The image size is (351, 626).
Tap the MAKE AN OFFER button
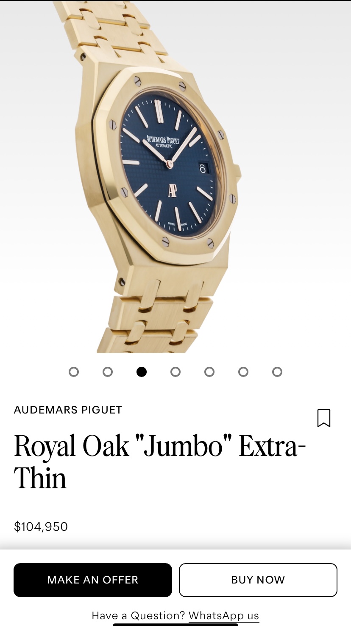pos(93,580)
